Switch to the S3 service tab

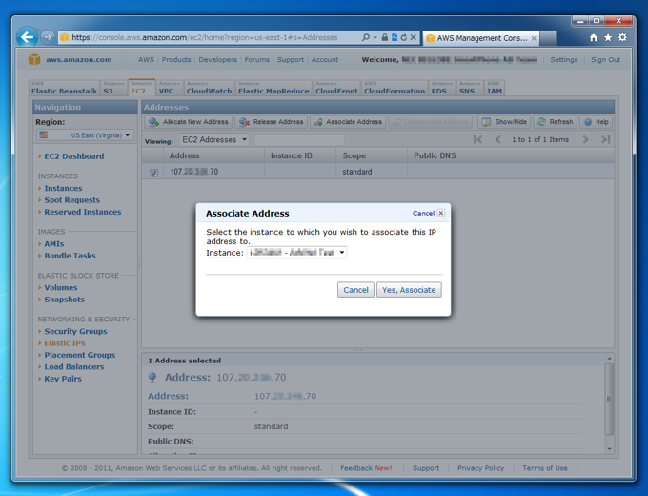click(113, 88)
